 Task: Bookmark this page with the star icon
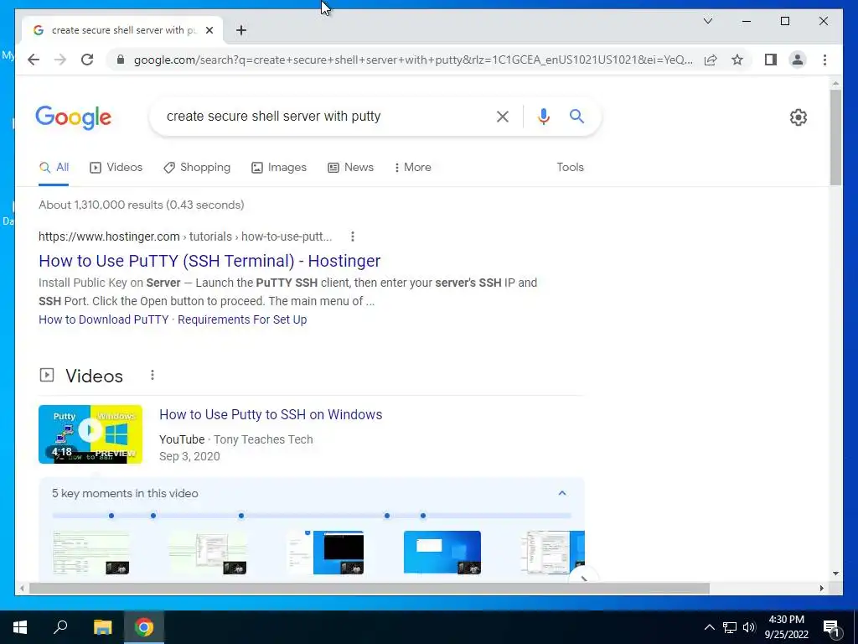tap(737, 60)
